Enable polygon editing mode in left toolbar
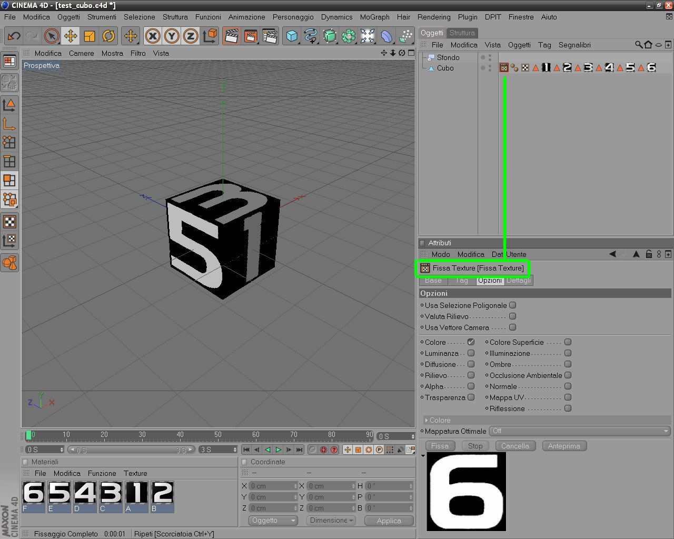Screen dimensions: 674x539 9,181
